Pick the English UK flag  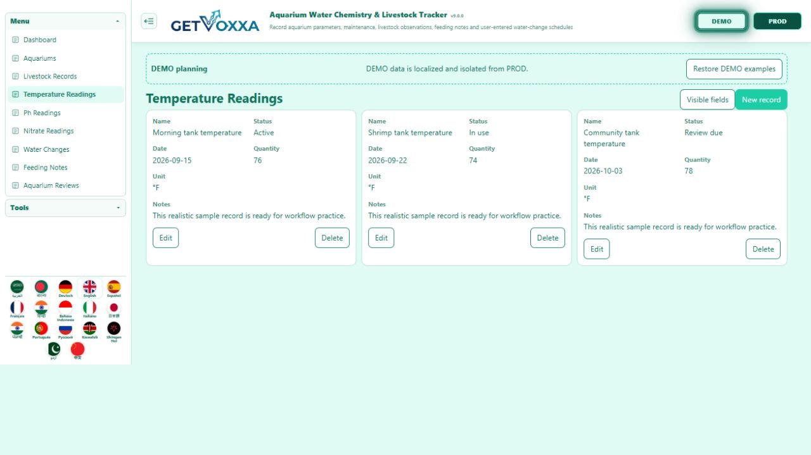[x=89, y=289]
